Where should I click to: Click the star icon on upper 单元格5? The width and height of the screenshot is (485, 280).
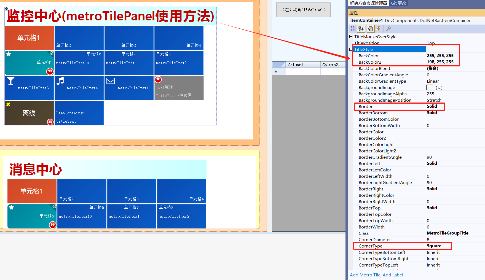[x=9, y=54]
